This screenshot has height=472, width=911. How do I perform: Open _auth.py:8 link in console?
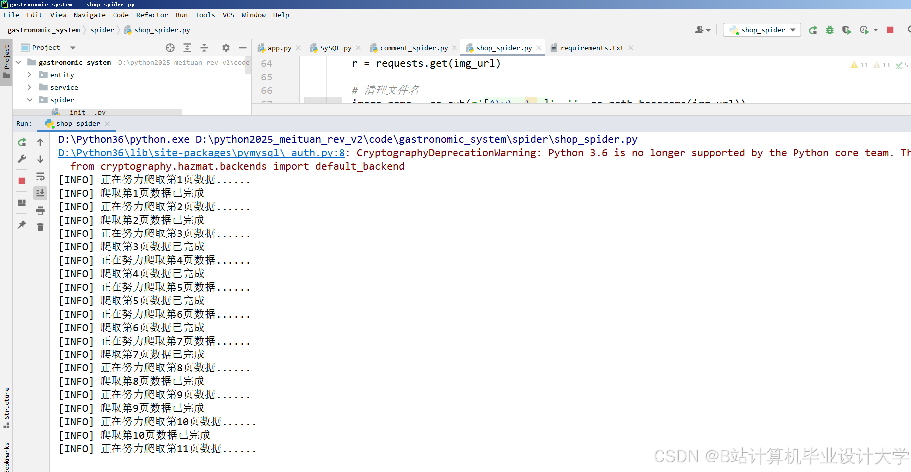pyautogui.click(x=202, y=153)
